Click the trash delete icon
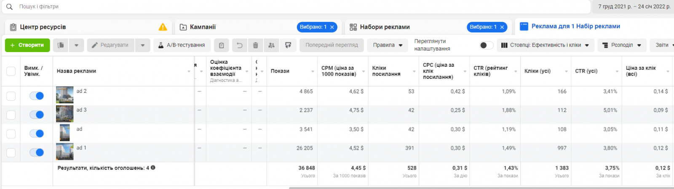The width and height of the screenshot is (674, 189). click(255, 45)
